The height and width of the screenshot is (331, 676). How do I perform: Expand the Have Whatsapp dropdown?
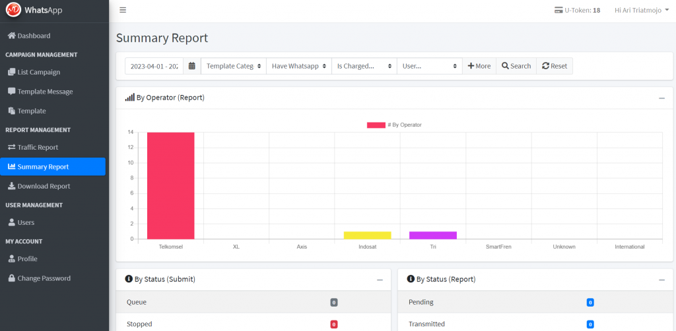click(x=298, y=66)
